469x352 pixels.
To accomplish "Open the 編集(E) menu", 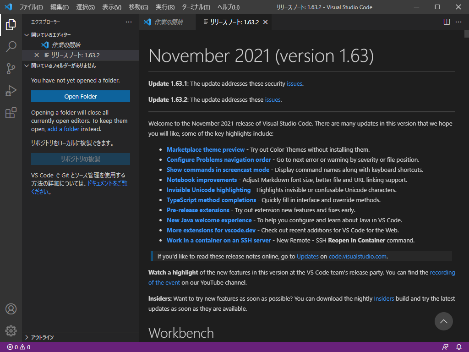I will tap(59, 7).
